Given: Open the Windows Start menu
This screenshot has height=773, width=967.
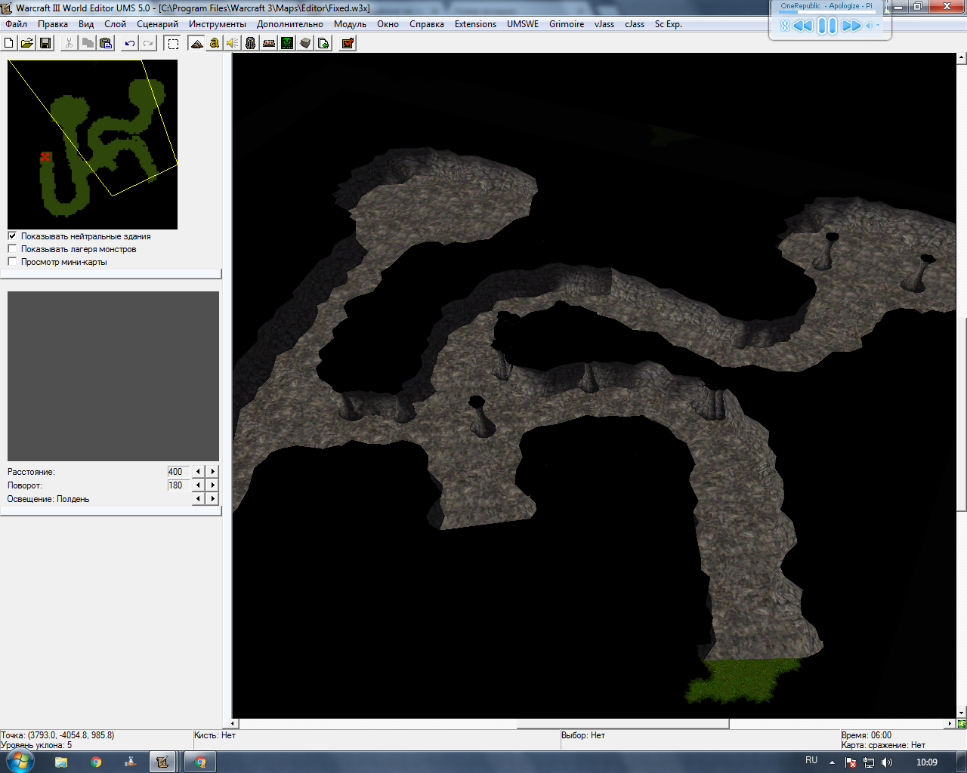Looking at the screenshot, I should coord(20,761).
